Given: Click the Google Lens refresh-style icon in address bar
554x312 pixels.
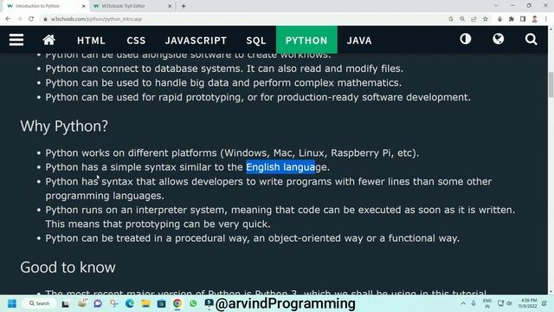Looking at the screenshot, I should pyautogui.click(x=451, y=19).
